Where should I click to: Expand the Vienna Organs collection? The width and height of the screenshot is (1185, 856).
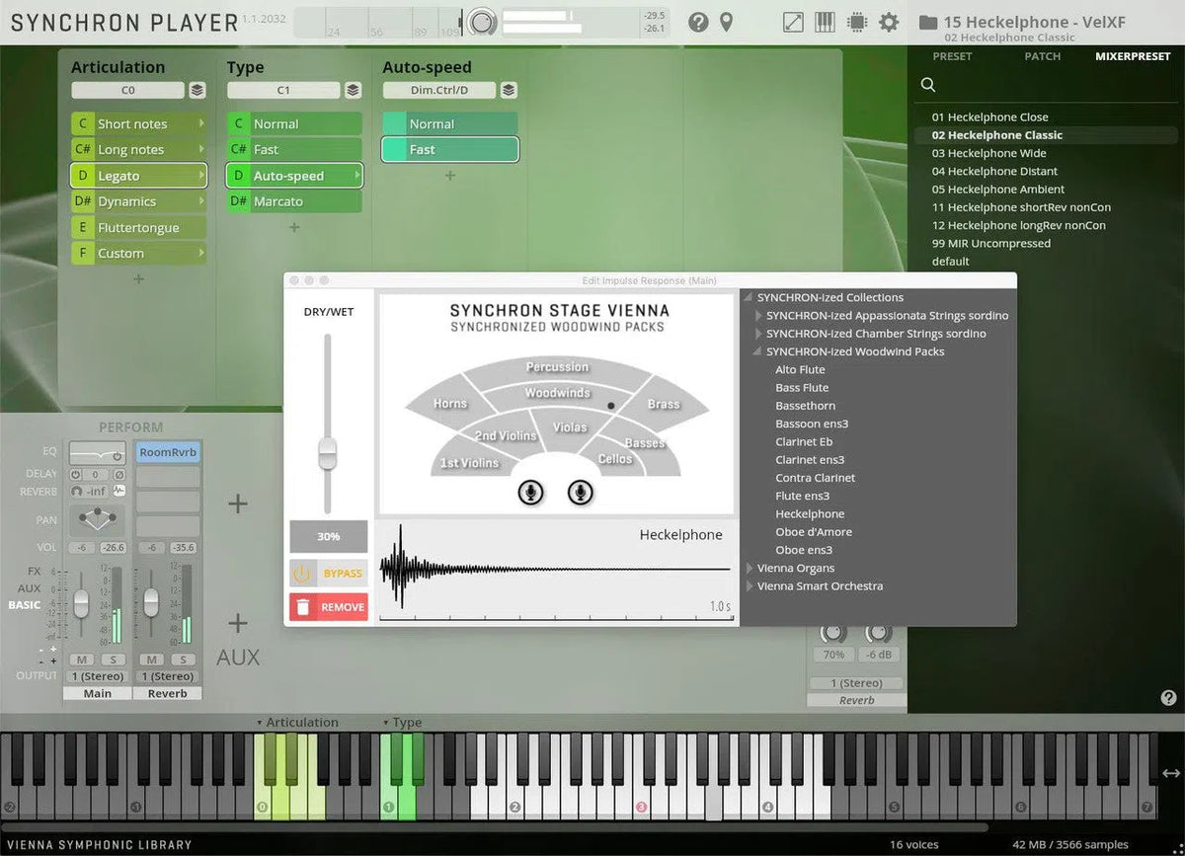point(749,569)
